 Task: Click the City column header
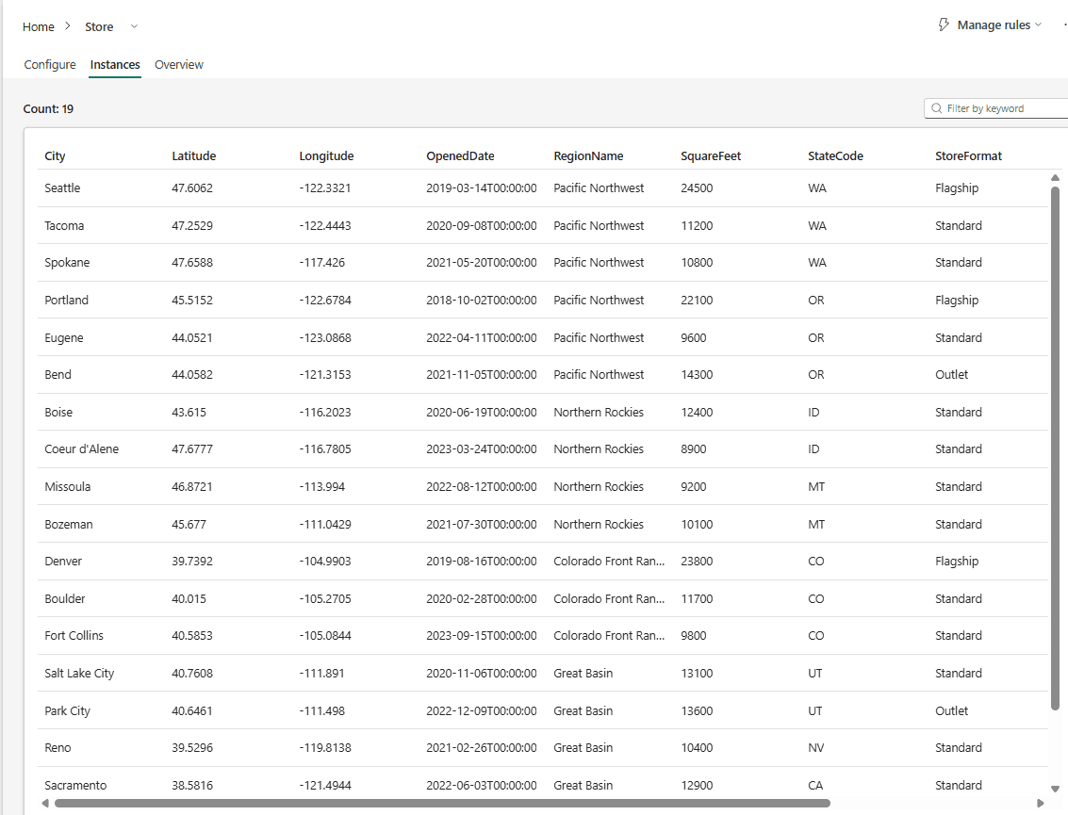[x=56, y=155]
